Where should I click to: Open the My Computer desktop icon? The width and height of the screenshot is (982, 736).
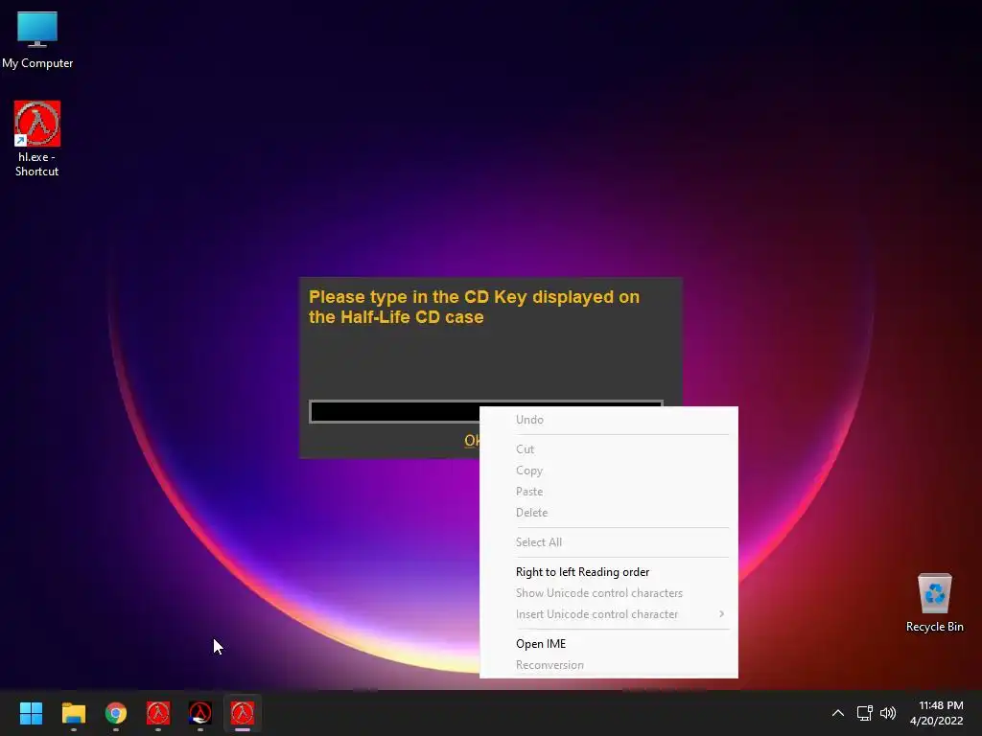point(37,39)
